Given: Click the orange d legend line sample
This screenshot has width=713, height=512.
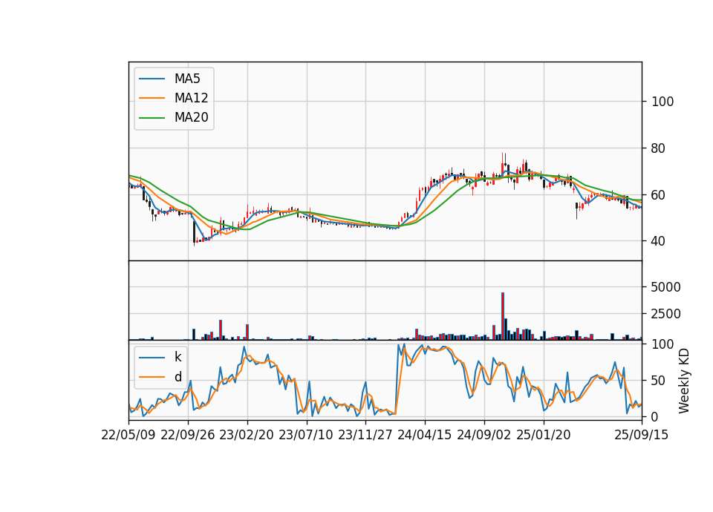Looking at the screenshot, I should tap(152, 377).
